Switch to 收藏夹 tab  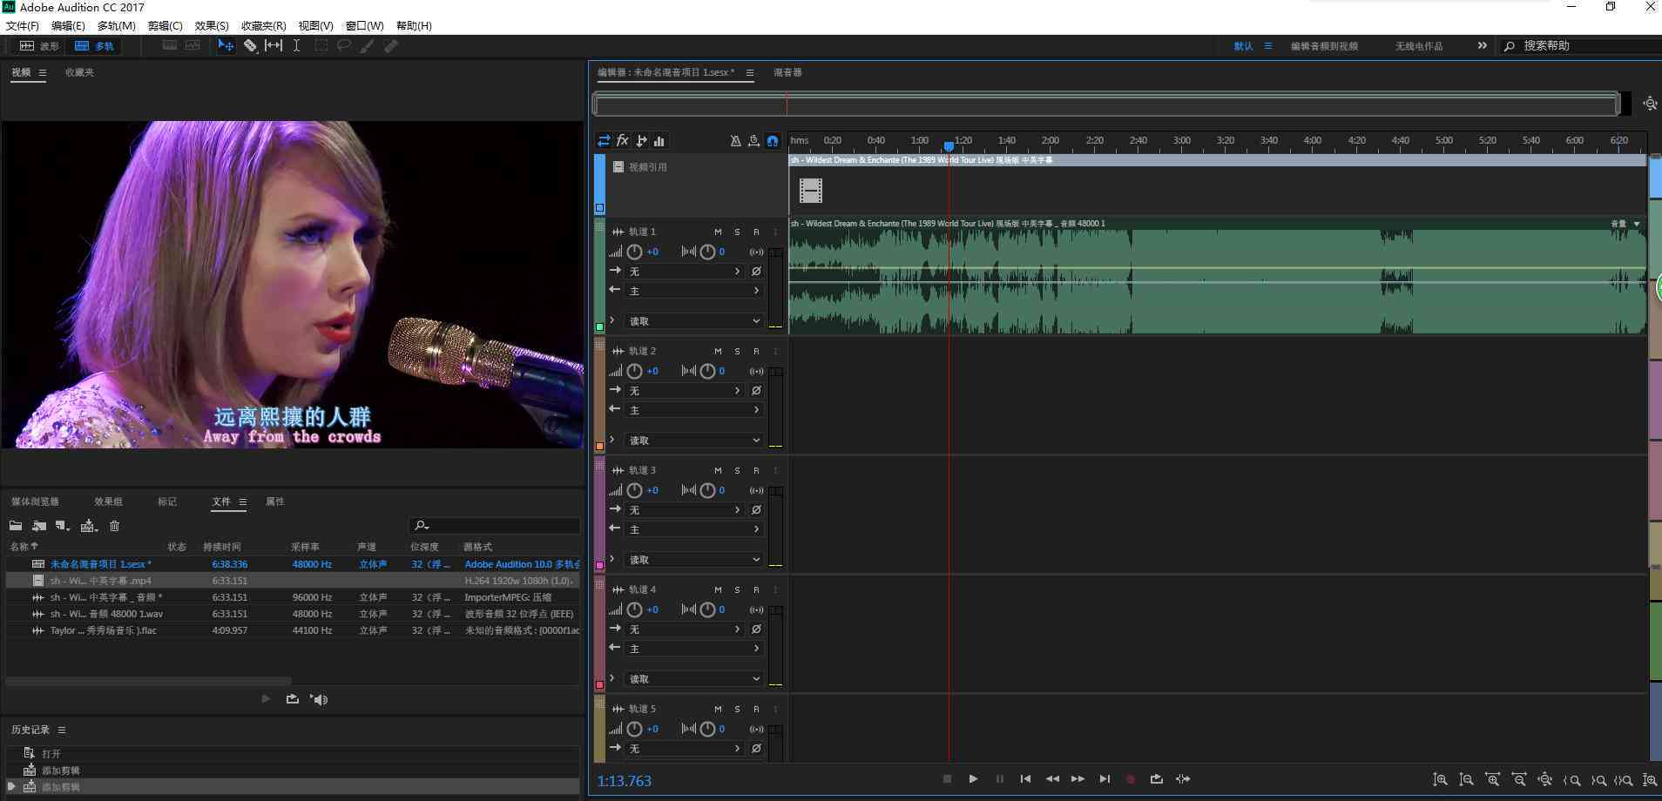pyautogui.click(x=79, y=72)
